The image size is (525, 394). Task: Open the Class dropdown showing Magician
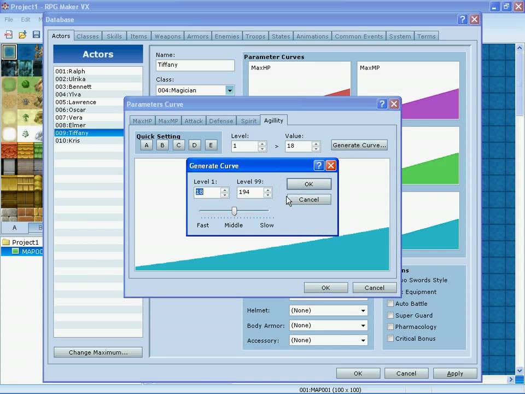230,90
